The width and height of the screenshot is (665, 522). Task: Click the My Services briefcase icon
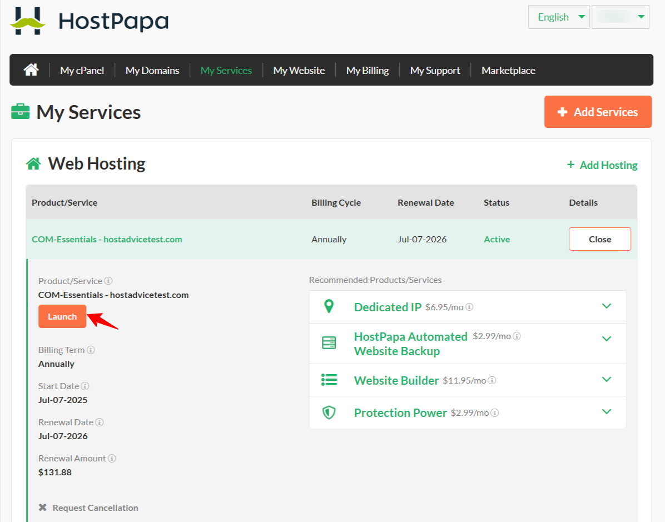21,112
